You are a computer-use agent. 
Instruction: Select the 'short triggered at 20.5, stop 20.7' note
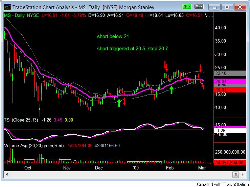[133, 49]
